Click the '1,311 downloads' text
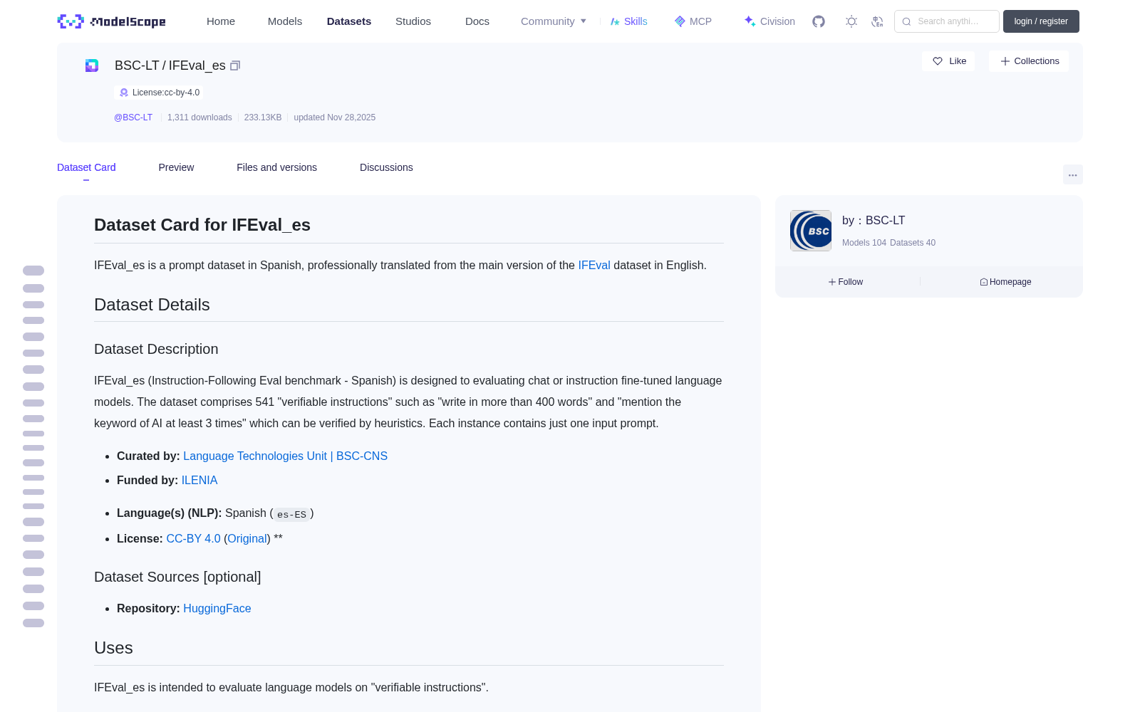This screenshot has width=1140, height=712. [x=199, y=117]
